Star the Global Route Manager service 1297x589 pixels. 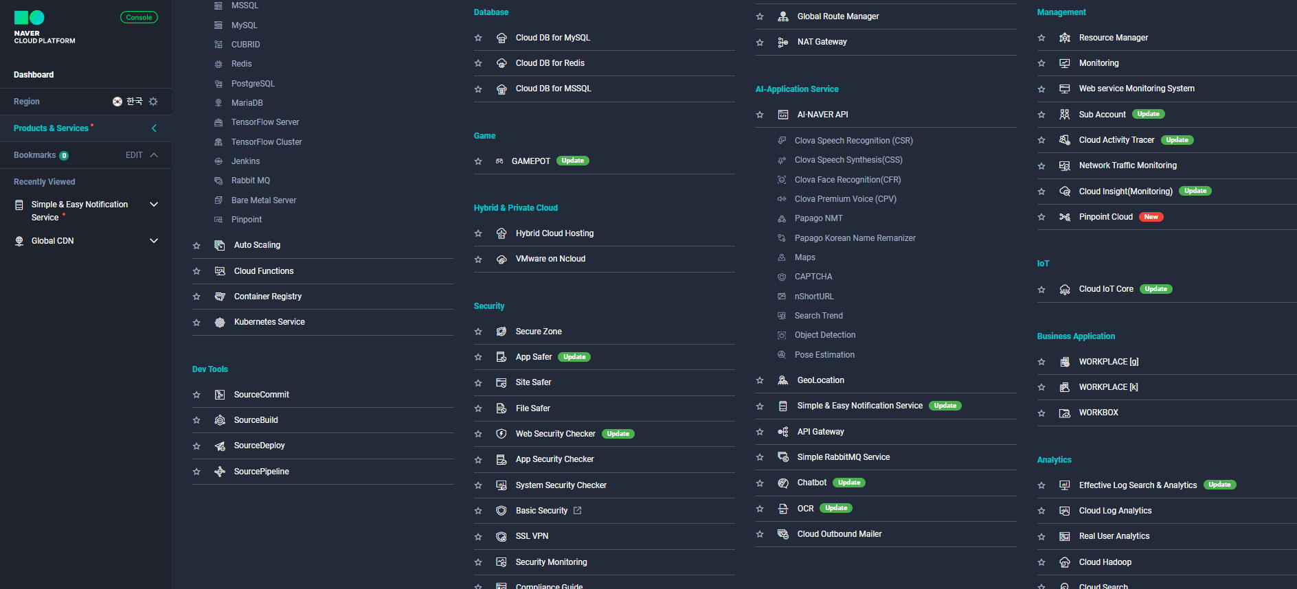760,16
